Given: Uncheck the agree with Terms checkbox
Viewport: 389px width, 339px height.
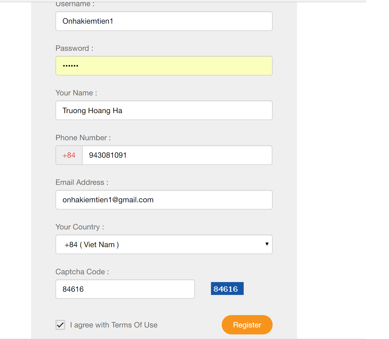Looking at the screenshot, I should click(x=60, y=325).
